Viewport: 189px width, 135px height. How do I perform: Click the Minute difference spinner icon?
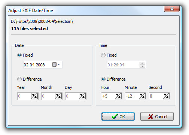pos(142,96)
